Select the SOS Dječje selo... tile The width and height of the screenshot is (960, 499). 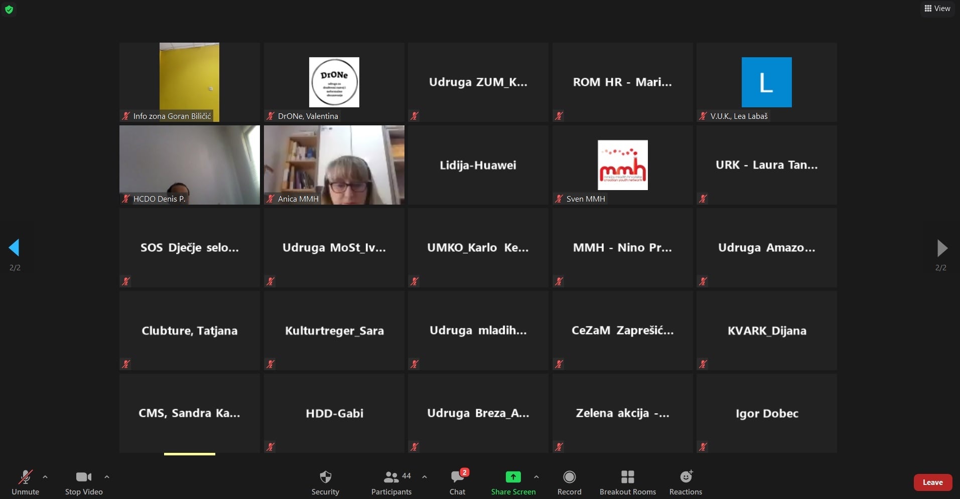190,248
